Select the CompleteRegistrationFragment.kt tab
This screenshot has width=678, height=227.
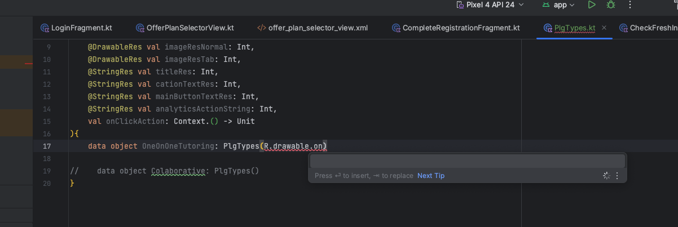[x=461, y=28]
